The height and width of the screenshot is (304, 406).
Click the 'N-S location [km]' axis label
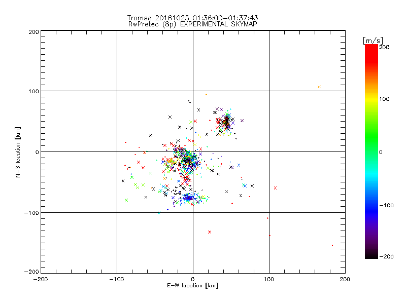pos(18,152)
